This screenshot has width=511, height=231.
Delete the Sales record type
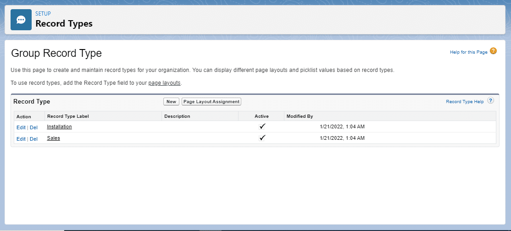pos(33,139)
